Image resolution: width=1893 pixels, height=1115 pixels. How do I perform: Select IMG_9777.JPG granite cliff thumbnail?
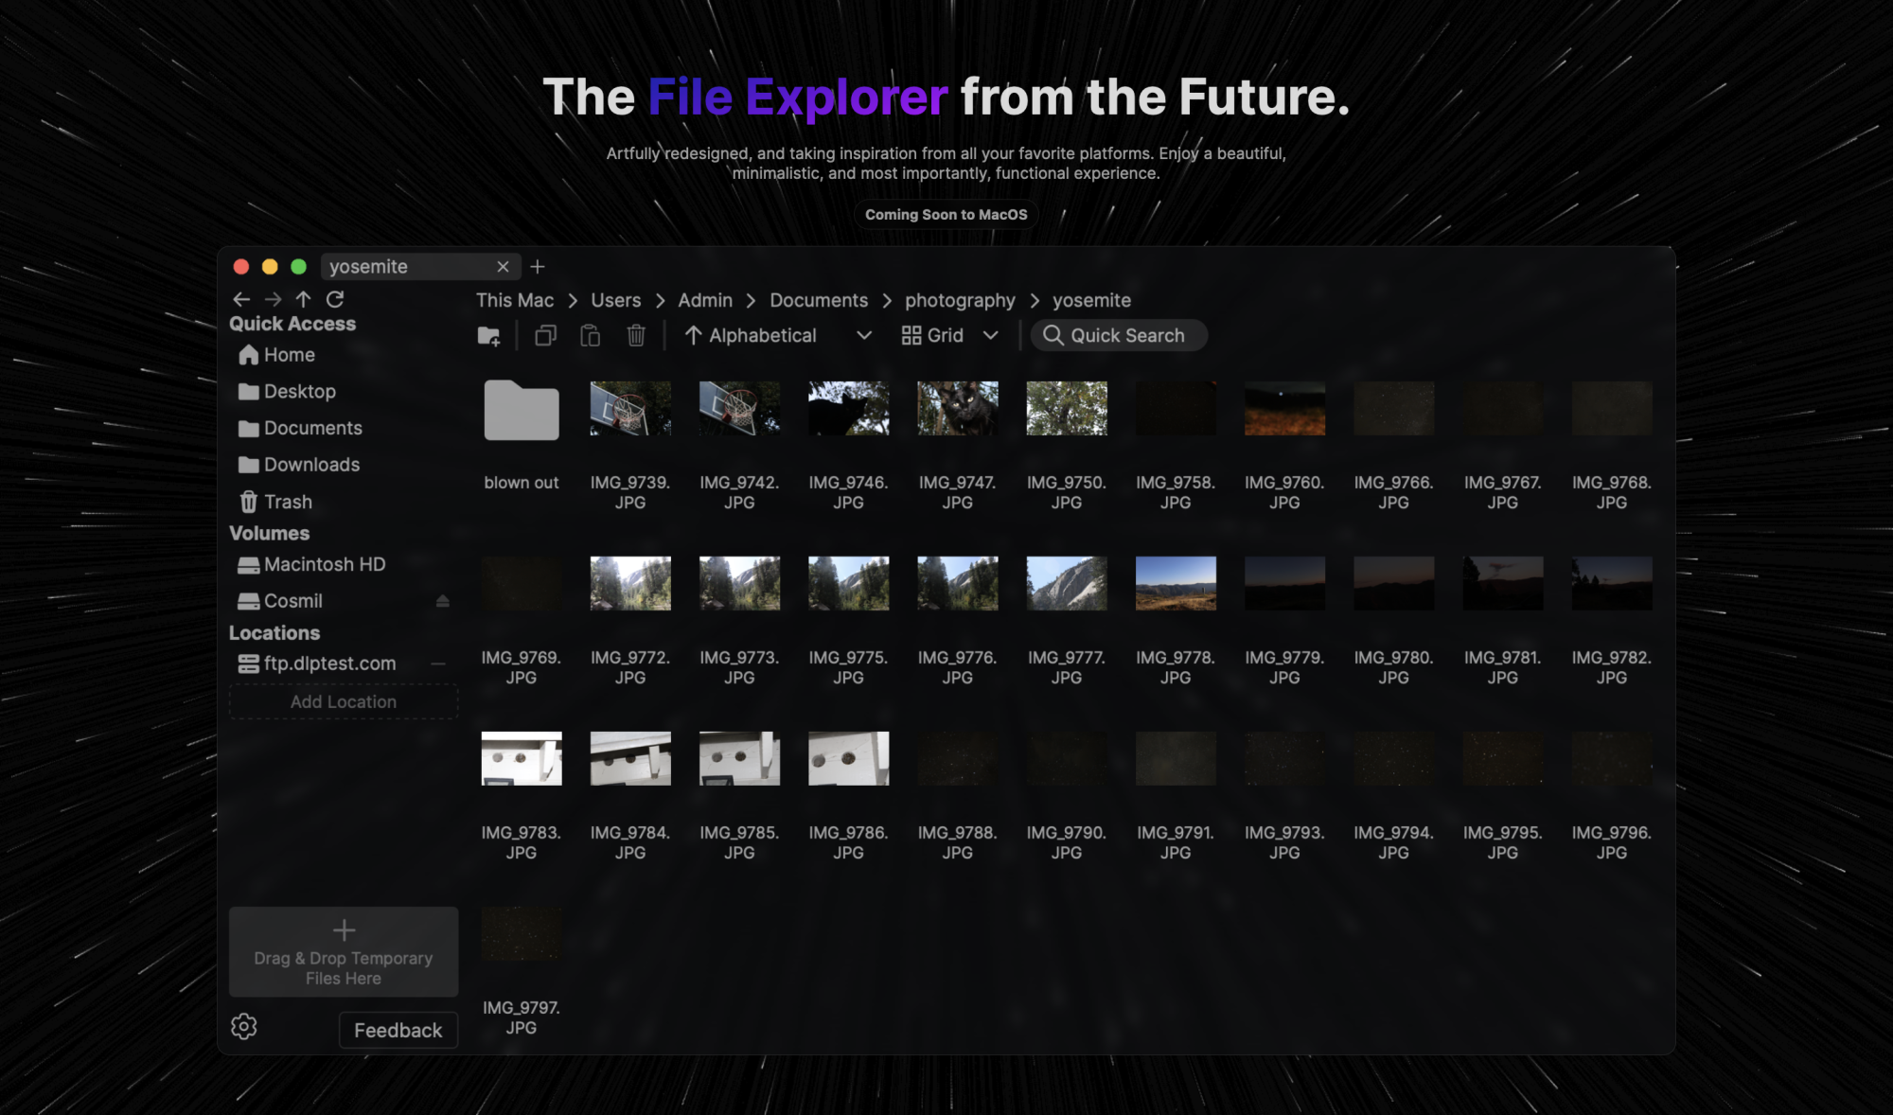click(x=1067, y=584)
